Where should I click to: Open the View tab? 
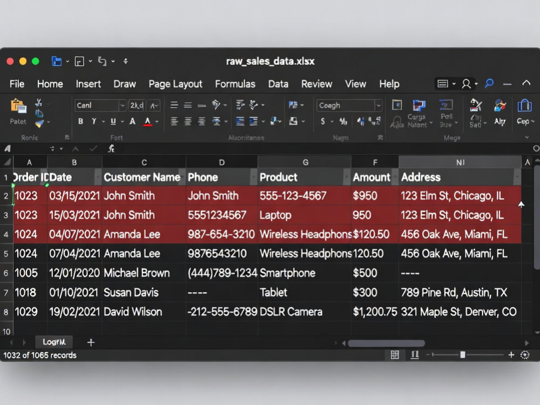pos(355,84)
